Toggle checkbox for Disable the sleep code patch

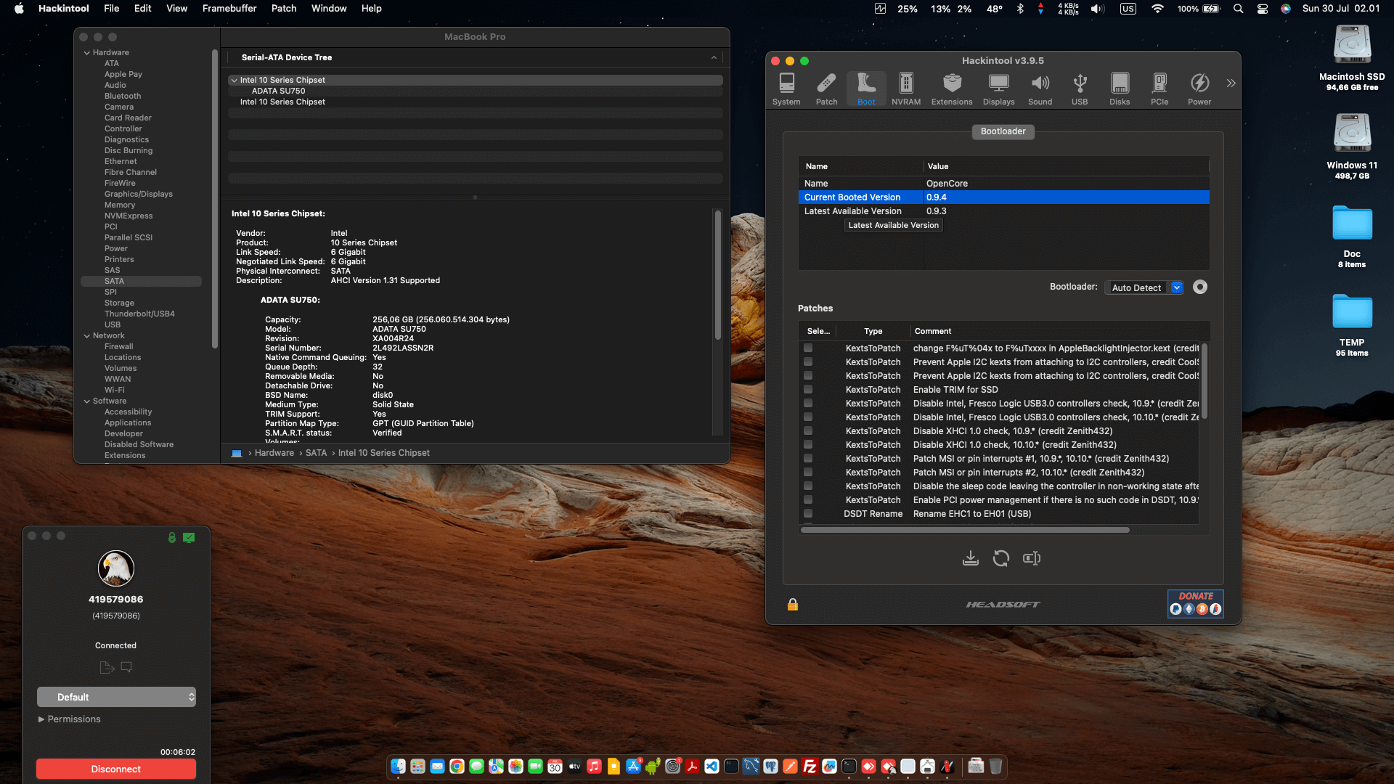tap(808, 486)
